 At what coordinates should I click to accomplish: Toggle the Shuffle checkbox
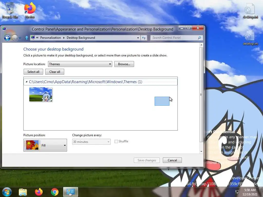coord(116,141)
